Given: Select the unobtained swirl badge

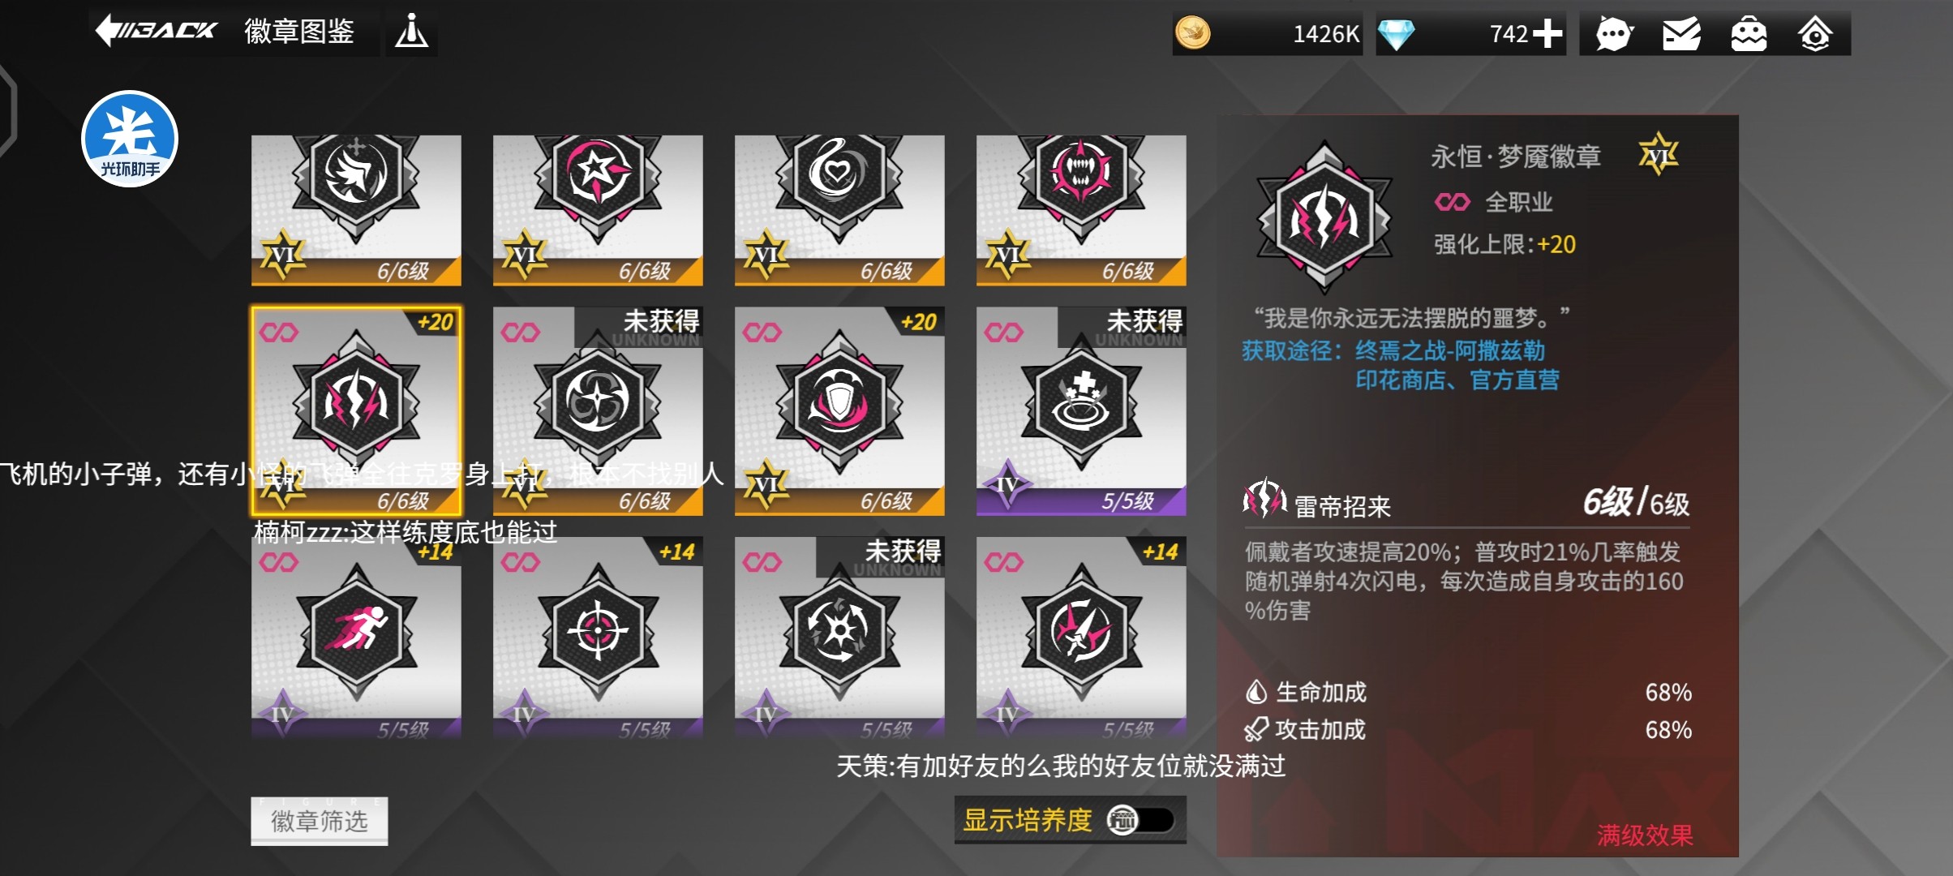Looking at the screenshot, I should (598, 411).
